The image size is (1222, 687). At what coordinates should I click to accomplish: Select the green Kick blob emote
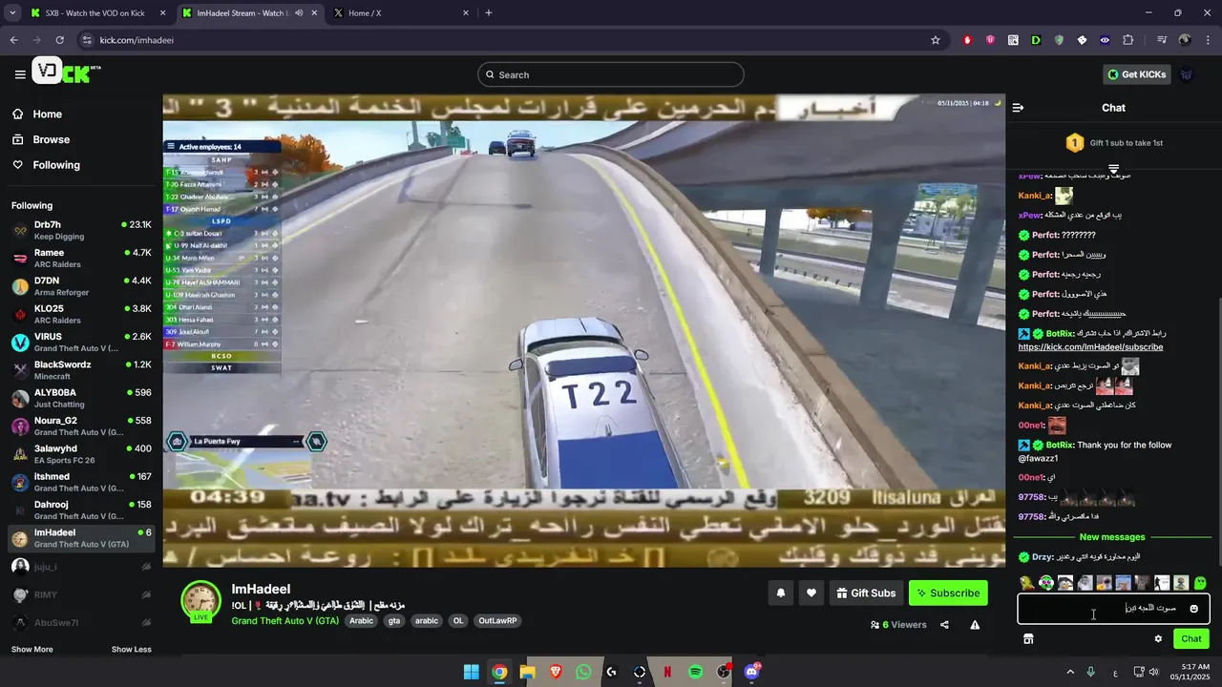[x=1200, y=583]
